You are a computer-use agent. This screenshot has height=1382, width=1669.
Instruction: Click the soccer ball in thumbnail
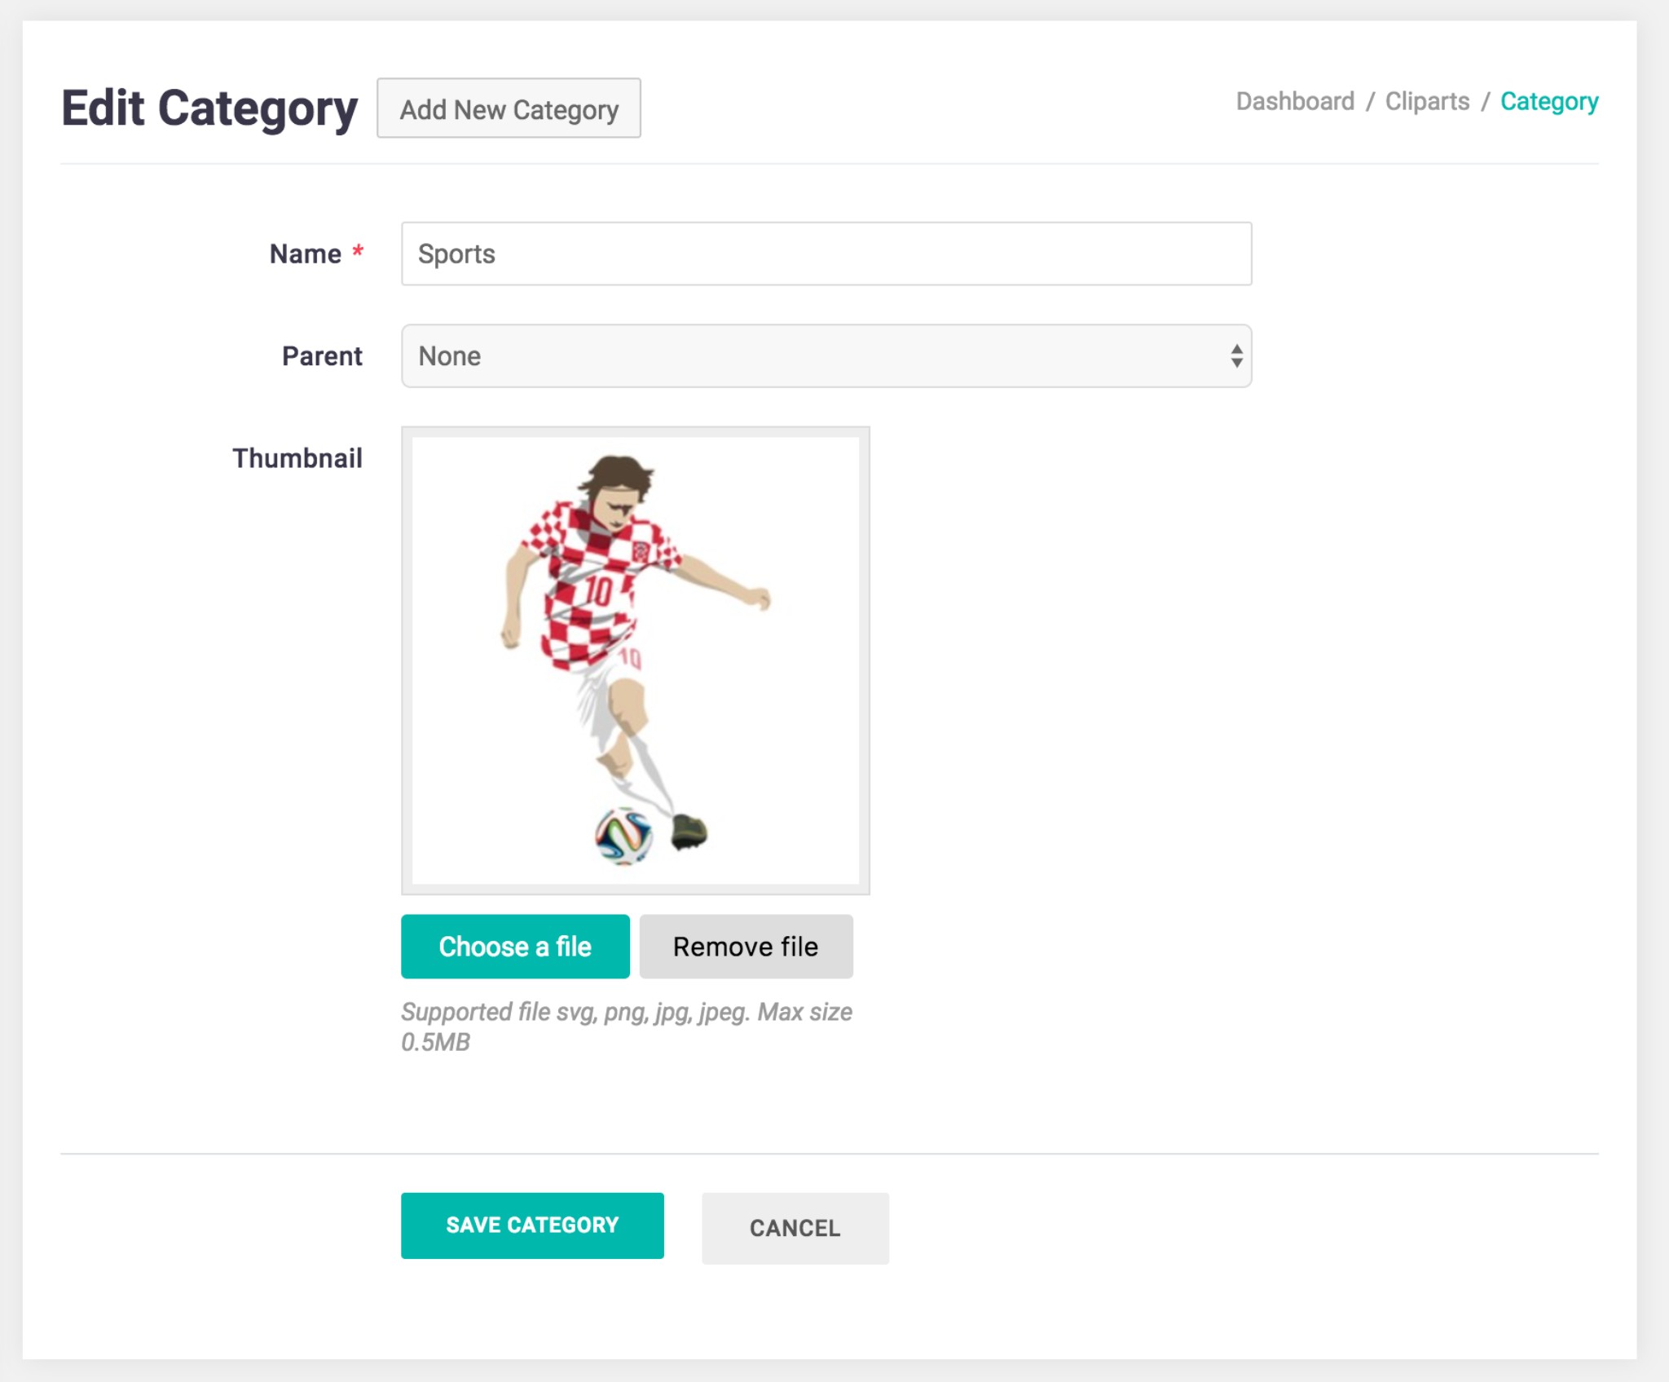point(623,836)
